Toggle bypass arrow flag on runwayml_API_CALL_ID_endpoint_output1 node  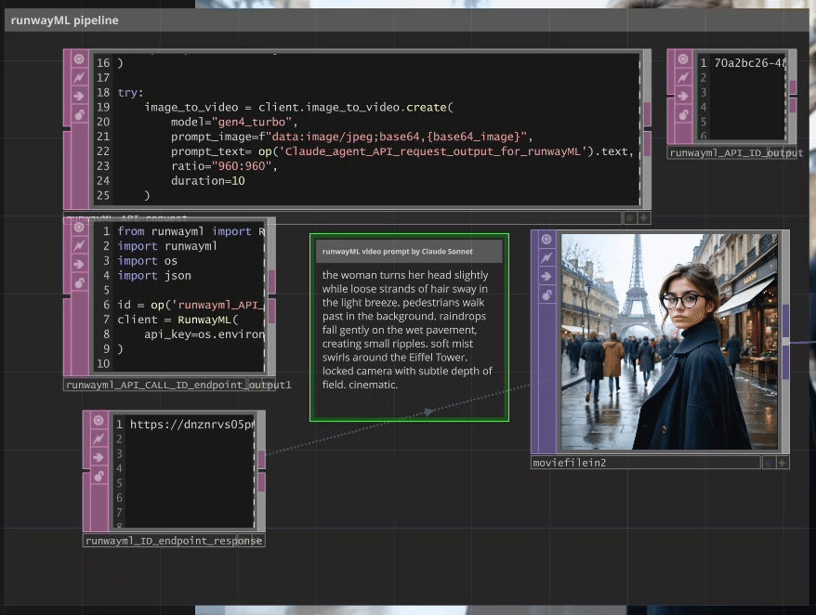coord(79,265)
